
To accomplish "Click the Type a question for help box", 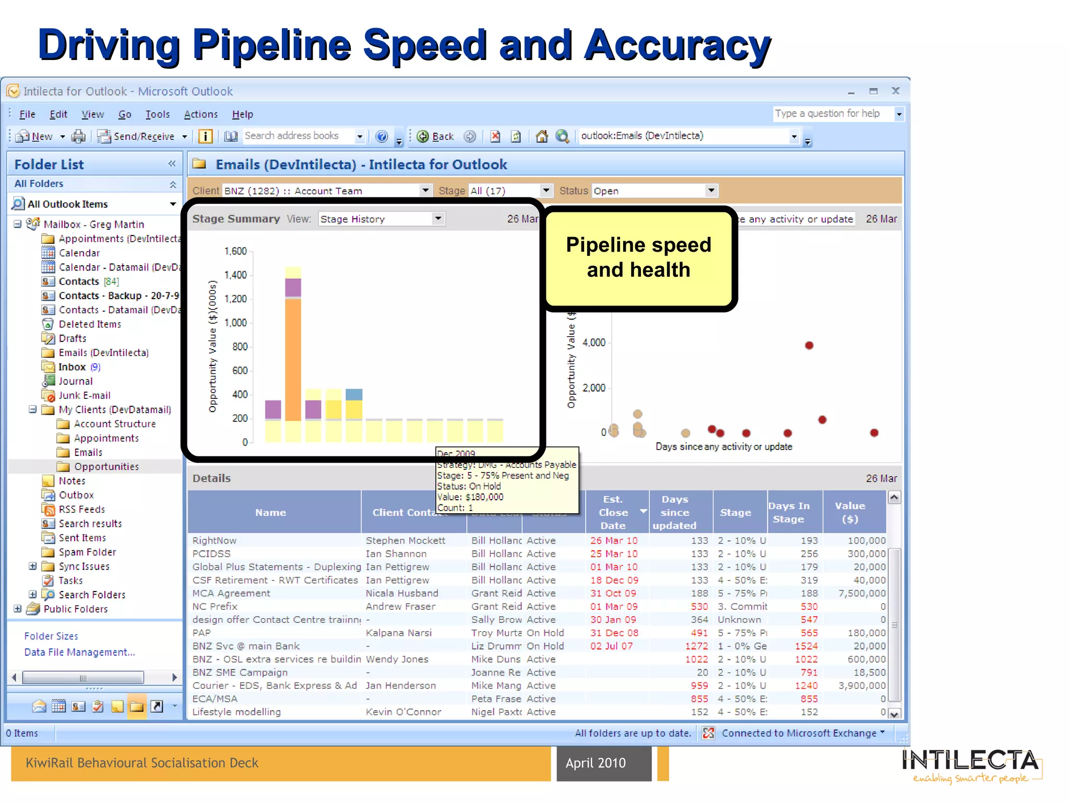I will [x=833, y=113].
